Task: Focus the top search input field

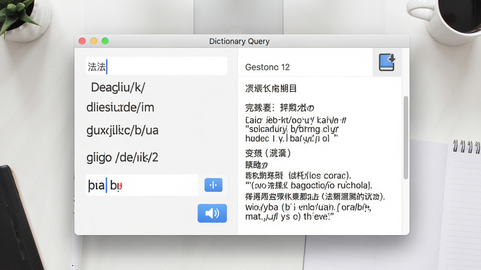Action: tap(156, 66)
